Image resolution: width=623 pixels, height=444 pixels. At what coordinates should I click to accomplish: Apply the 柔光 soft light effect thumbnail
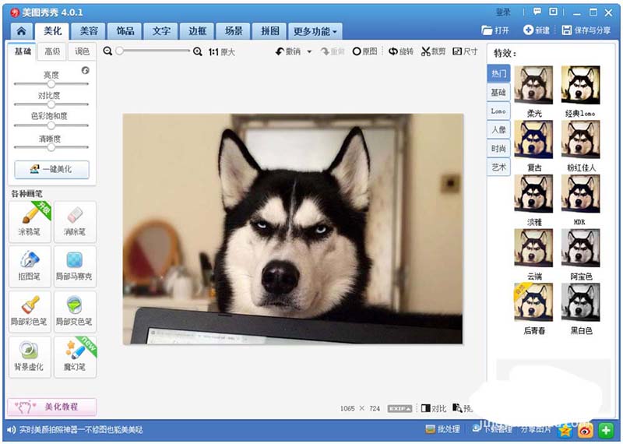[x=533, y=85]
